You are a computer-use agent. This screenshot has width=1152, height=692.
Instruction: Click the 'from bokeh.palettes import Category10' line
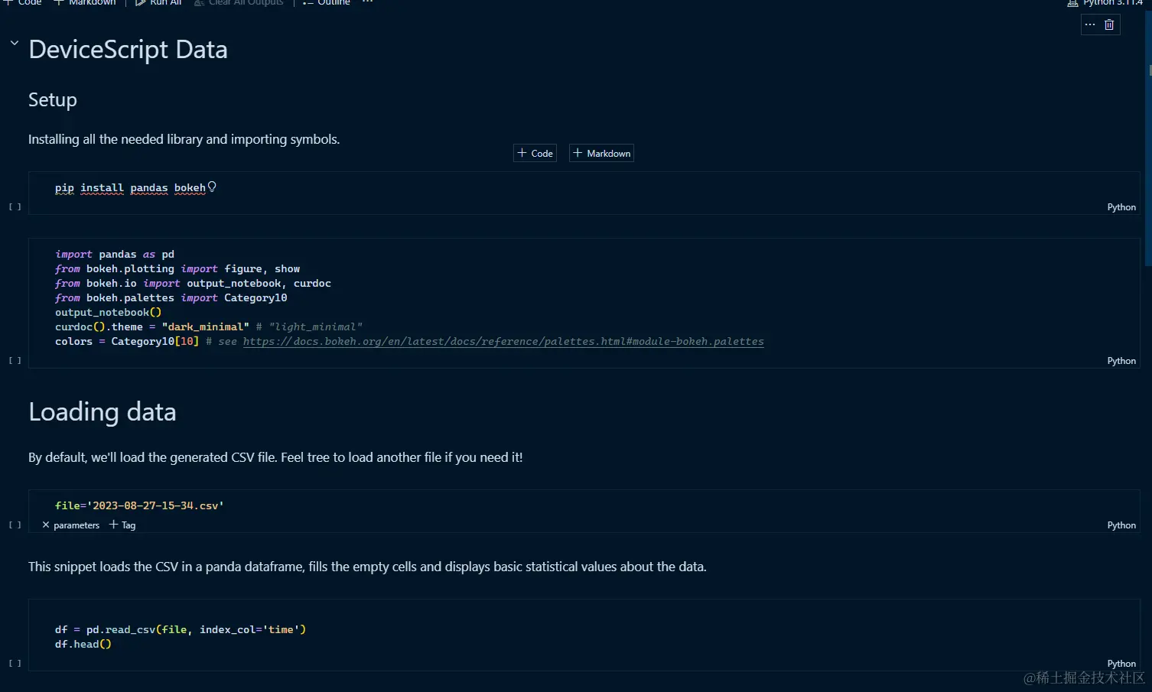pos(171,298)
